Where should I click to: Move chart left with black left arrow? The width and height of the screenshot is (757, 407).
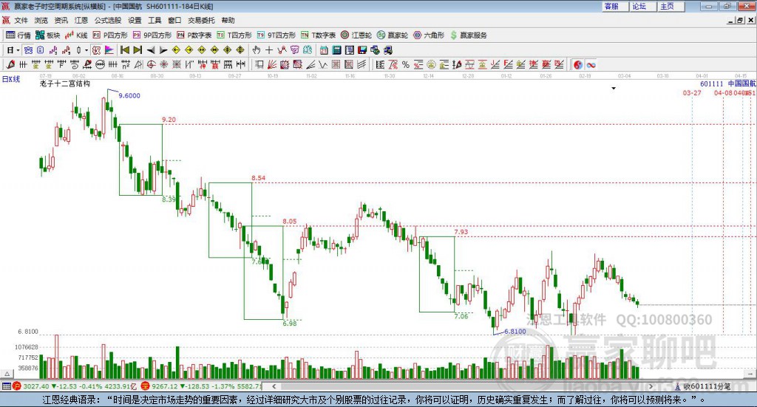click(x=151, y=50)
